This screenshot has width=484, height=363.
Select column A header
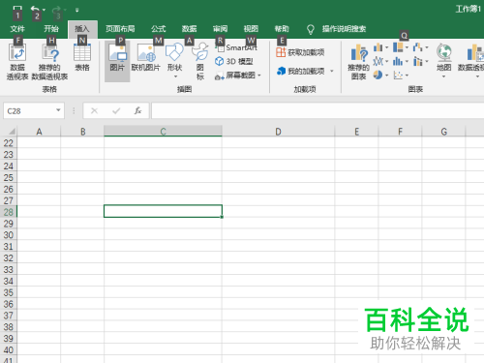(39, 132)
